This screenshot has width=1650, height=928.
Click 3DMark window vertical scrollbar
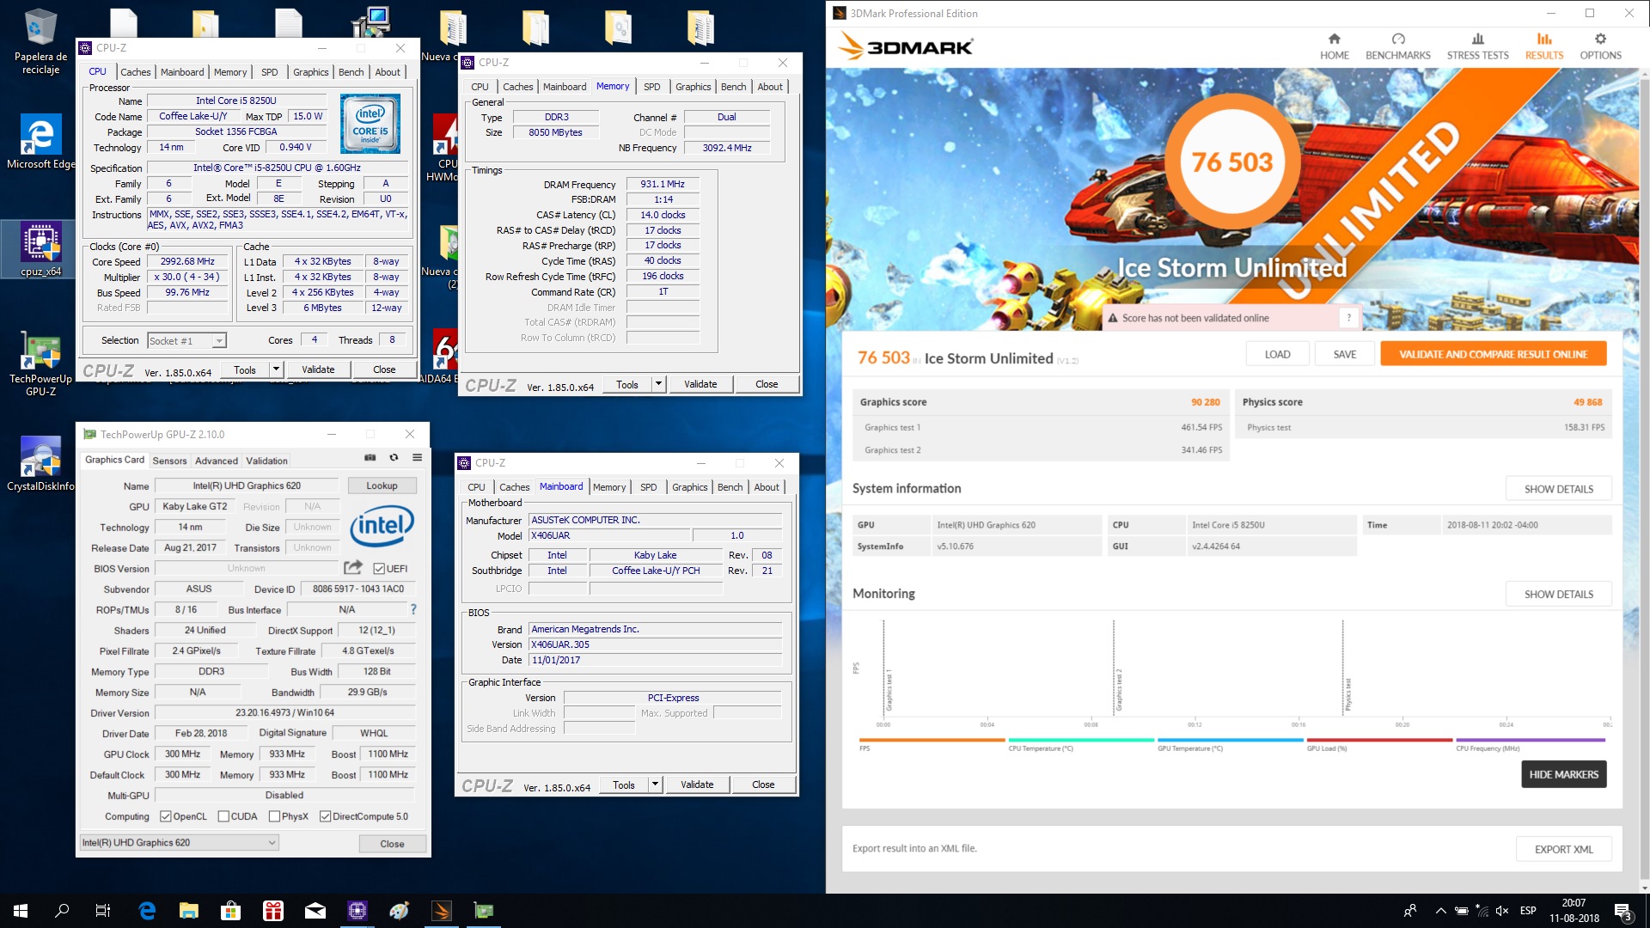pos(1644,481)
